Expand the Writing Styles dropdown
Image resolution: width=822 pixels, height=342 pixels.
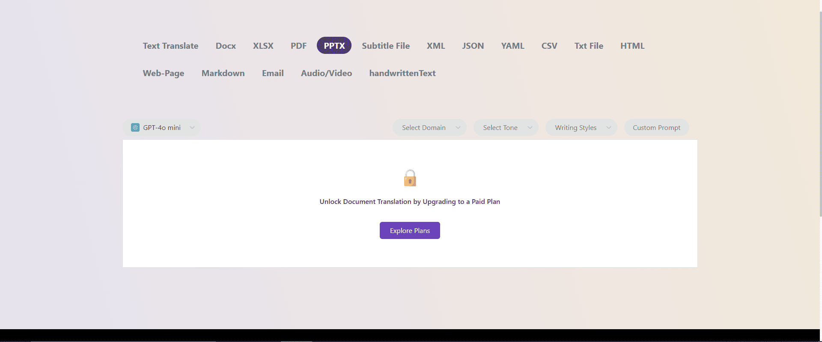click(x=581, y=127)
